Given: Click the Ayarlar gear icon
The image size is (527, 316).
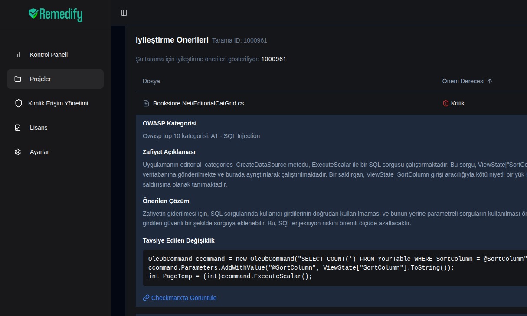Looking at the screenshot, I should (18, 152).
